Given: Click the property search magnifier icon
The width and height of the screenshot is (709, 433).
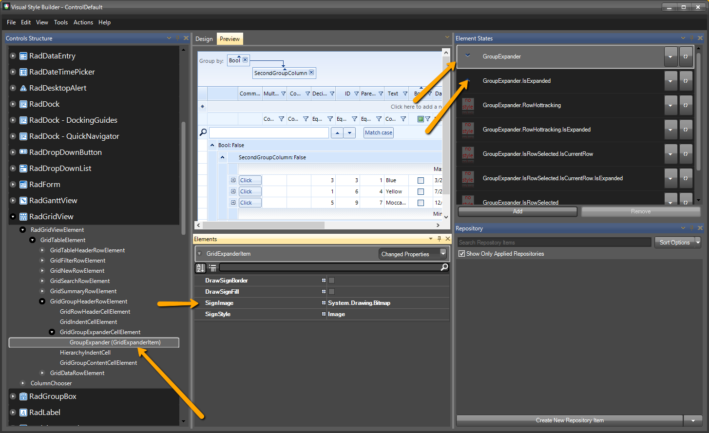Looking at the screenshot, I should point(444,267).
